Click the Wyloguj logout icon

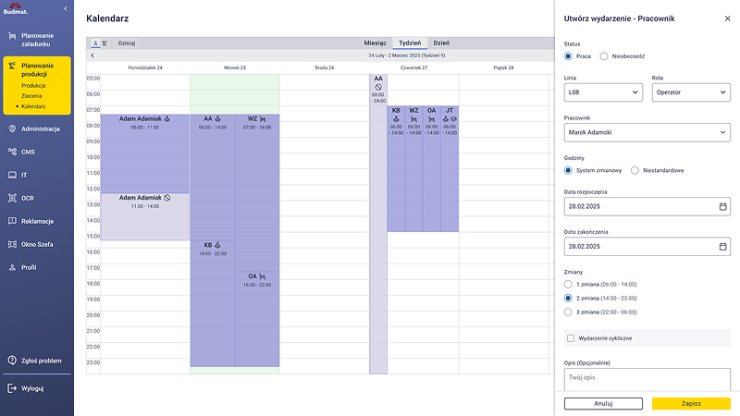point(12,388)
